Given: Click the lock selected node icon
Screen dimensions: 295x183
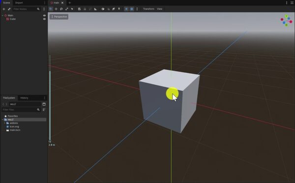Looking at the screenshot, I should [x=85, y=9].
